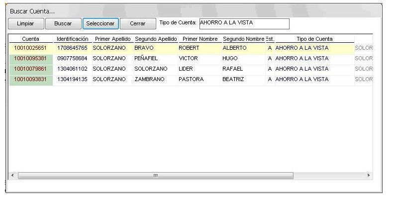Click the right arrow of horizontal scrollbar
Image resolution: width=393 pixels, height=200 pixels.
(369, 176)
